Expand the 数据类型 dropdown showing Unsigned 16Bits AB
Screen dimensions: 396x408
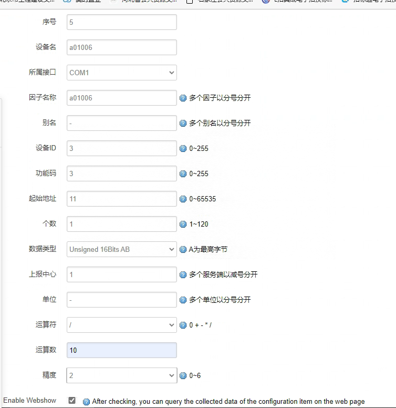click(122, 249)
